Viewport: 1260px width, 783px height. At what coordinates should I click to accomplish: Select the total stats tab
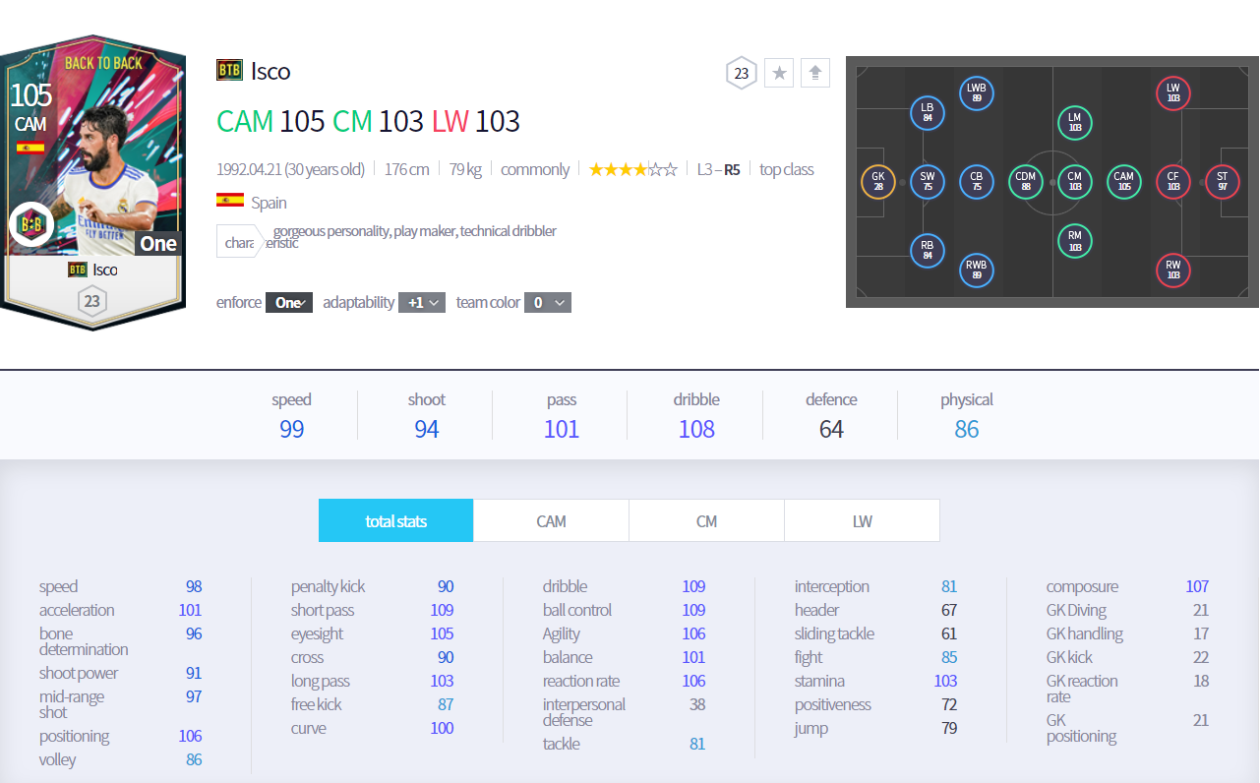click(x=395, y=521)
